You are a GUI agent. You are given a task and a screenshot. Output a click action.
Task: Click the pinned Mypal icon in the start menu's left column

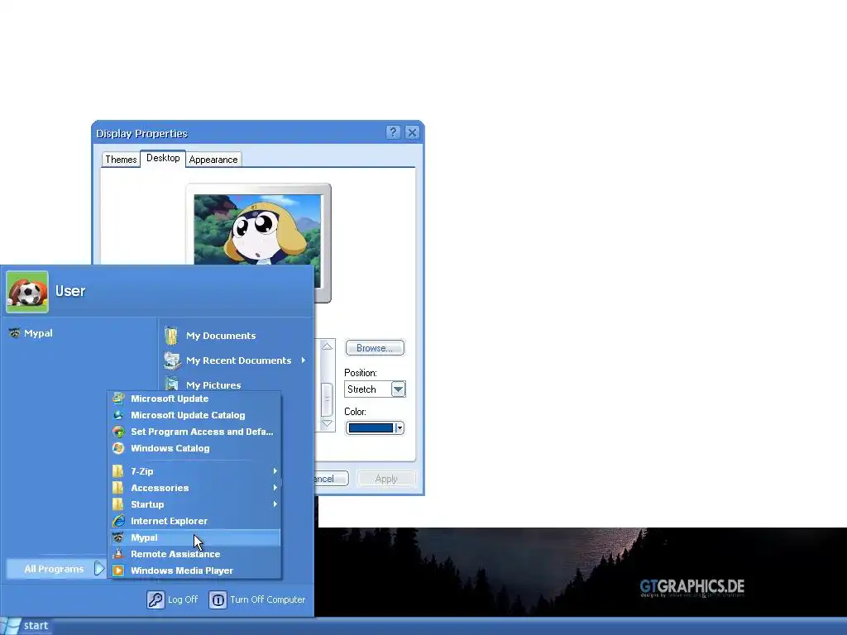15,333
